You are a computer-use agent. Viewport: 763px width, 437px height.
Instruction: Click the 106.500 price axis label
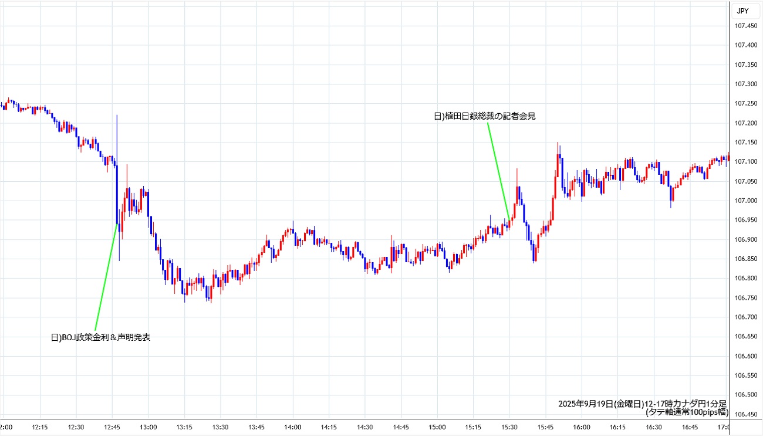tap(746, 395)
